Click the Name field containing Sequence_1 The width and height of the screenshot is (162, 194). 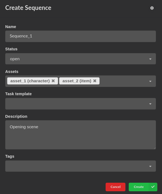coord(81,36)
